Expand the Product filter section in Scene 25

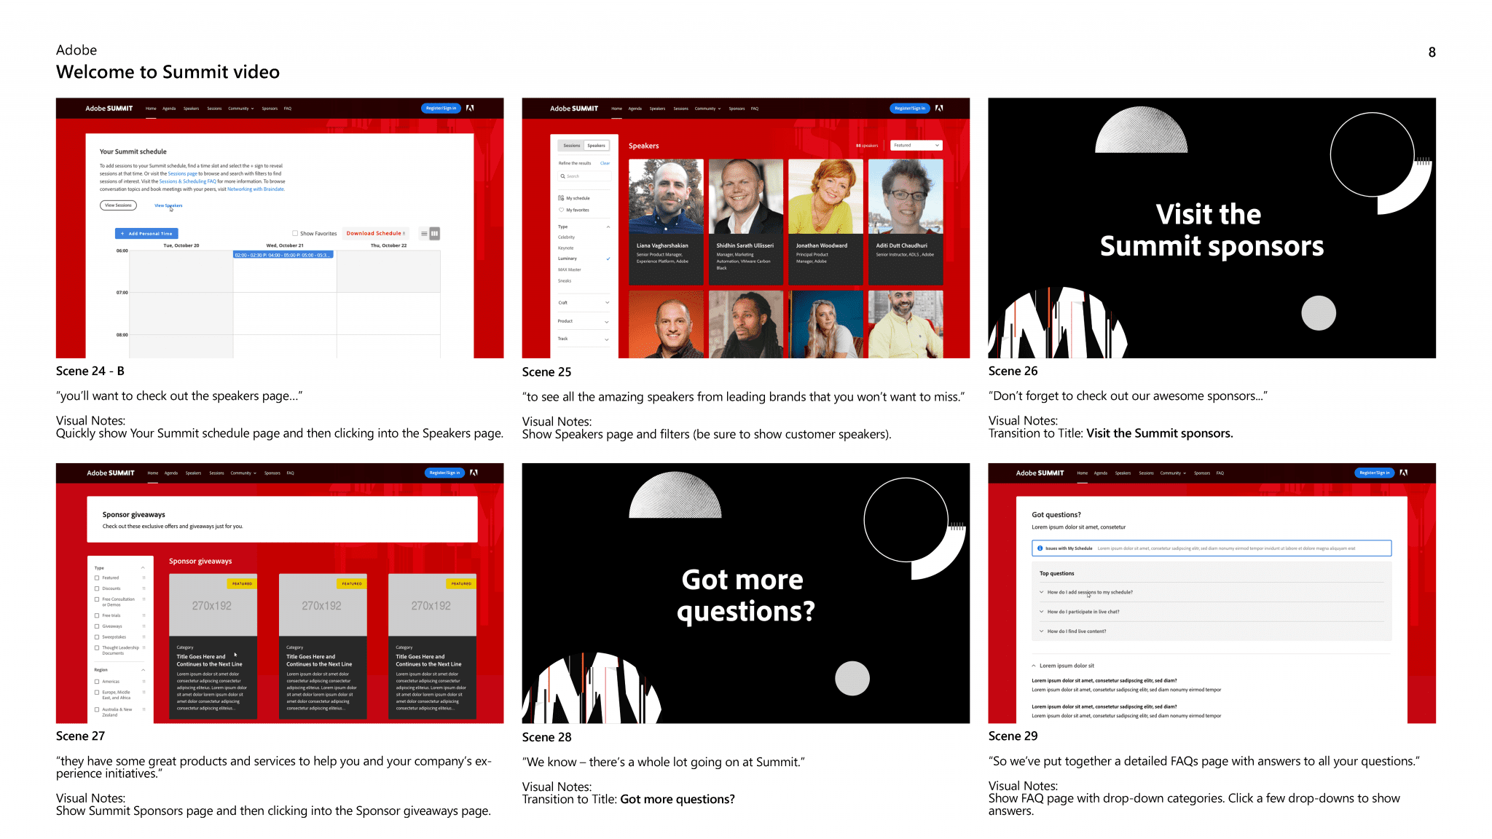[608, 321]
